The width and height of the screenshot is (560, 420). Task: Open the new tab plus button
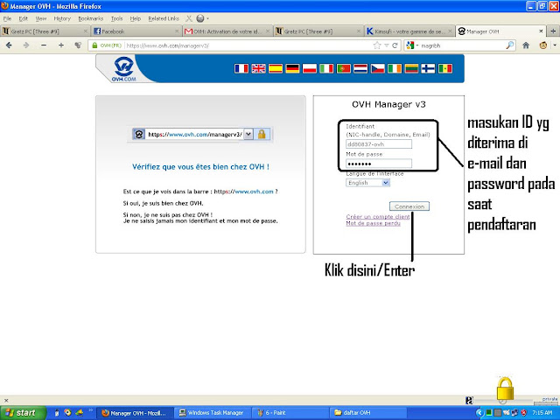tap(553, 31)
